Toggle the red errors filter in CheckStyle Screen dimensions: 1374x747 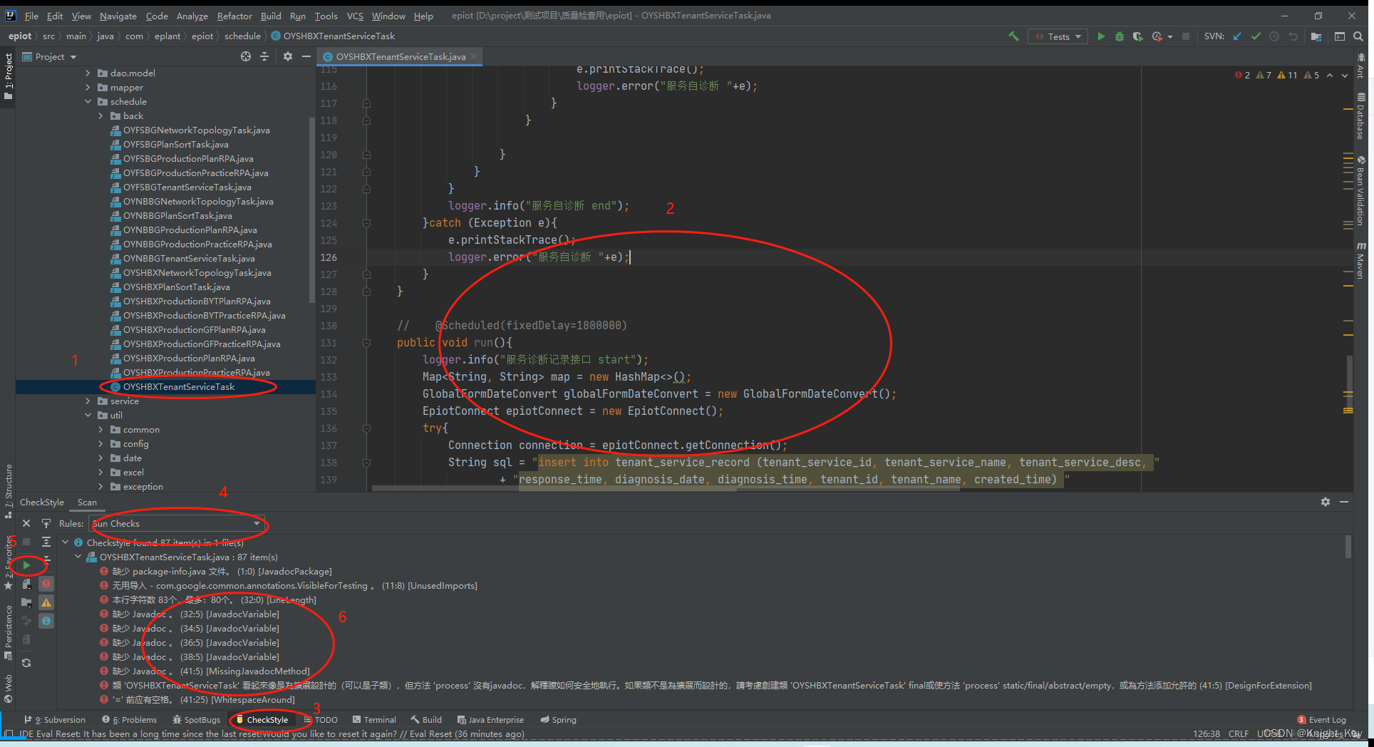coord(46,583)
